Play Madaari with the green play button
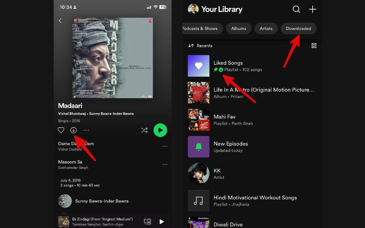Image resolution: width=365 pixels, height=228 pixels. point(160,130)
